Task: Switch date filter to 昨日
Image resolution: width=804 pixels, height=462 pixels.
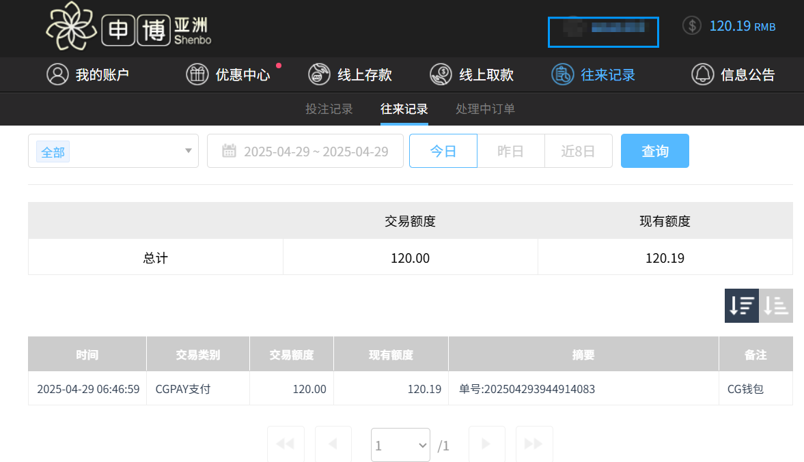Action: click(x=510, y=151)
